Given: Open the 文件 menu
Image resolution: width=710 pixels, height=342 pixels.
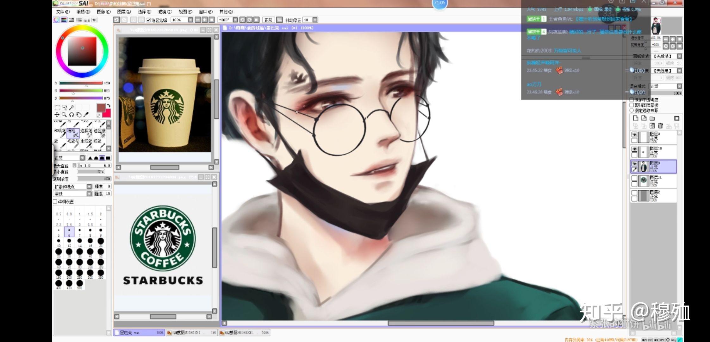Looking at the screenshot, I should point(62,12).
